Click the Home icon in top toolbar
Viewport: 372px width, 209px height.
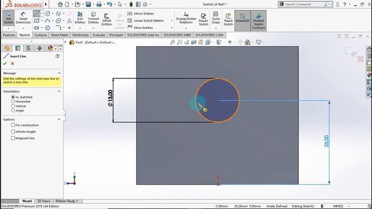tap(60, 4)
